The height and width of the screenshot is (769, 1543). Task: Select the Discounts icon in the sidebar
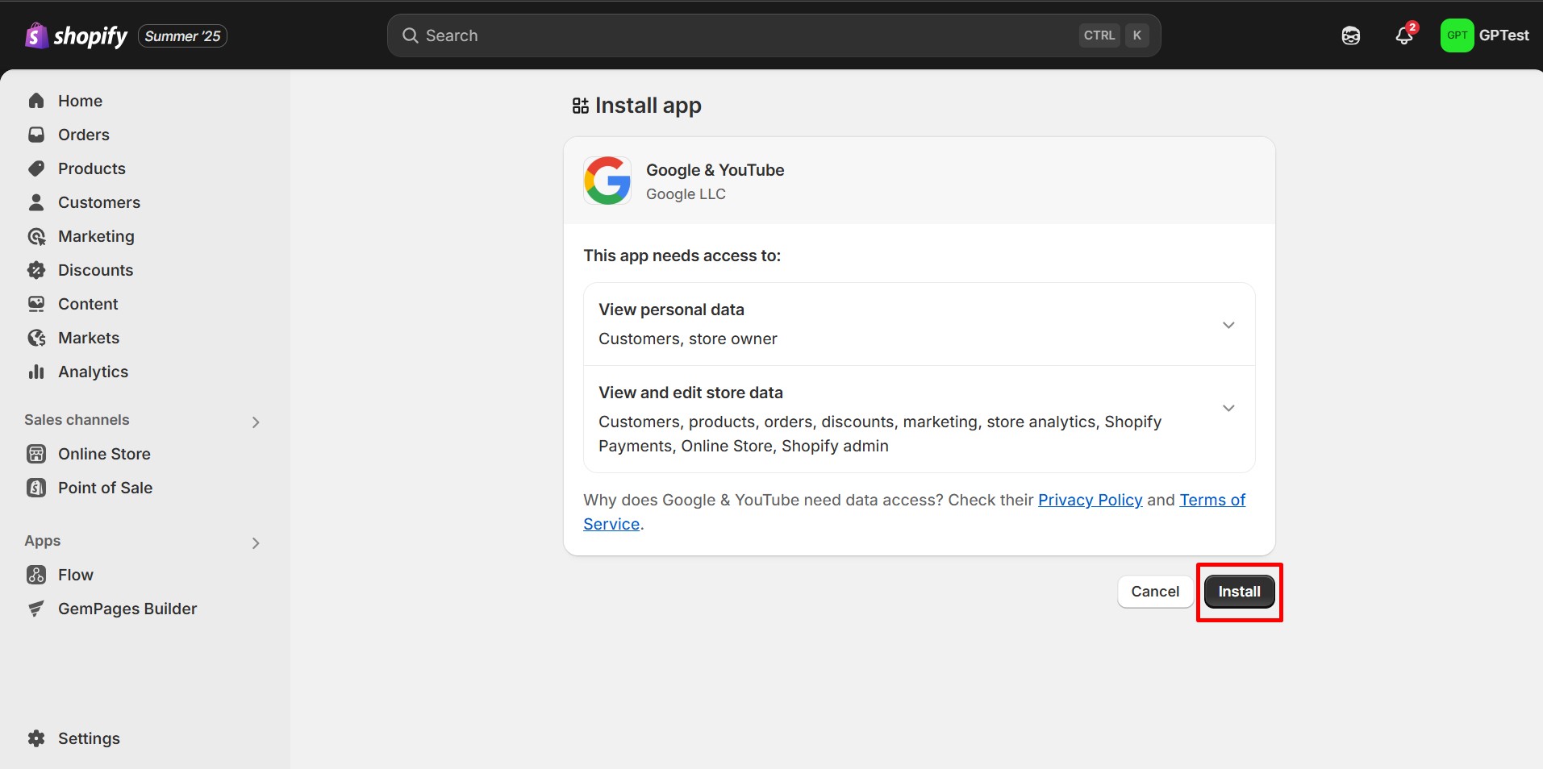(36, 270)
